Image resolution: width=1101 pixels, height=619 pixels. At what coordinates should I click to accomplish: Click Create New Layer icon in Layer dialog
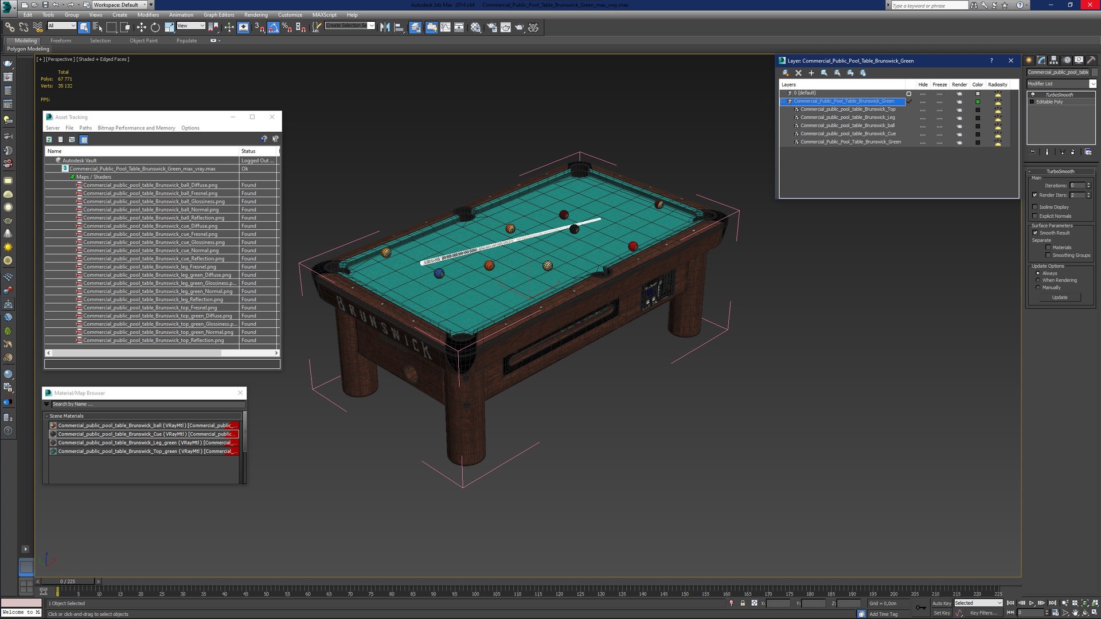786,73
